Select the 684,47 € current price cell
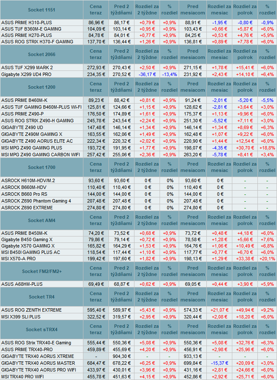The height and width of the screenshot is (380, 277). pyautogui.click(x=96, y=363)
